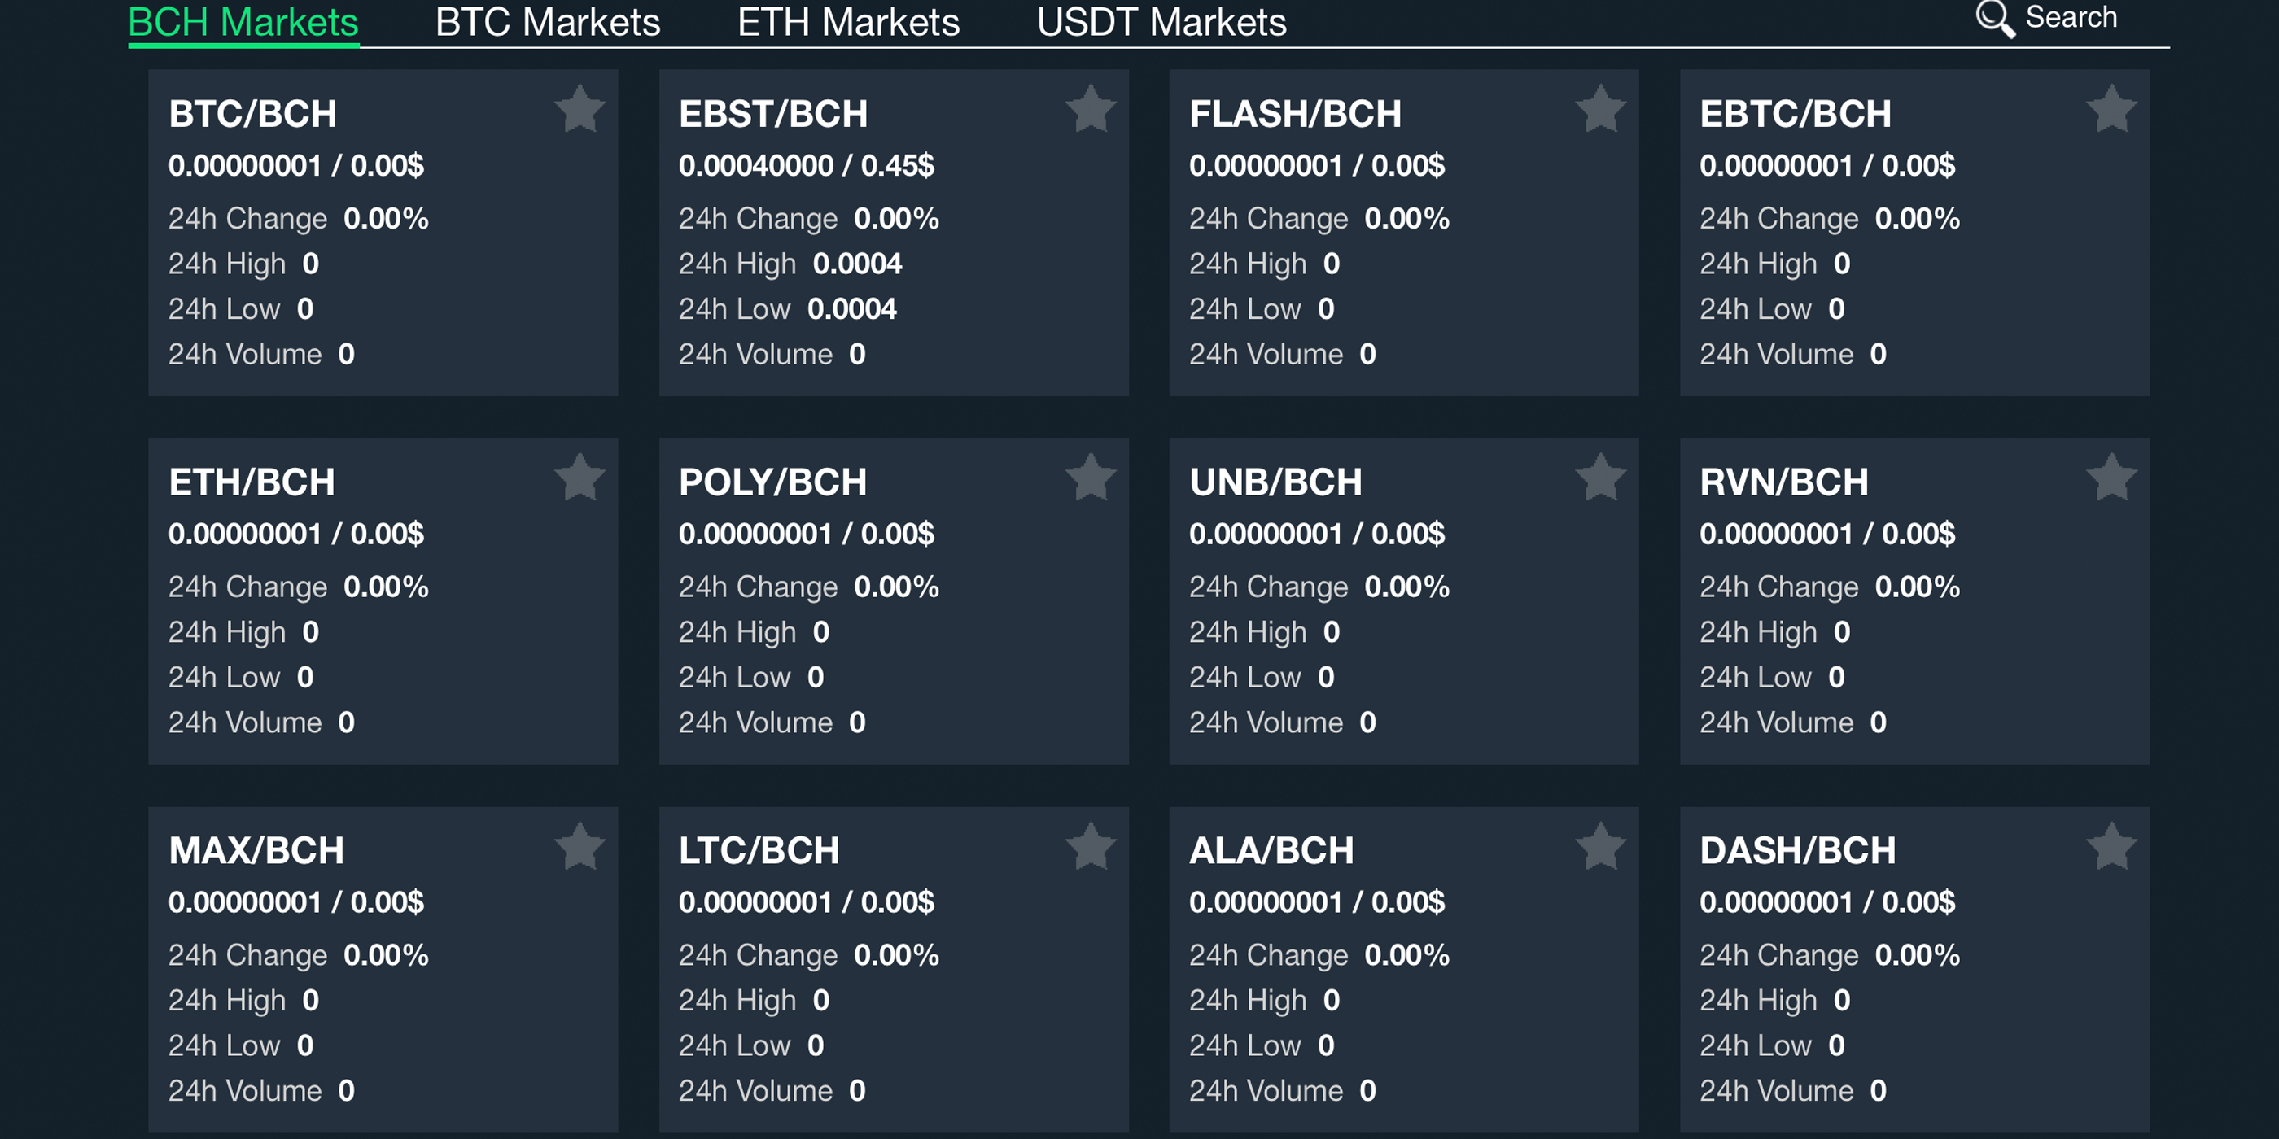Star the FLASH/BCH market
The image size is (2279, 1139).
pos(1600,110)
